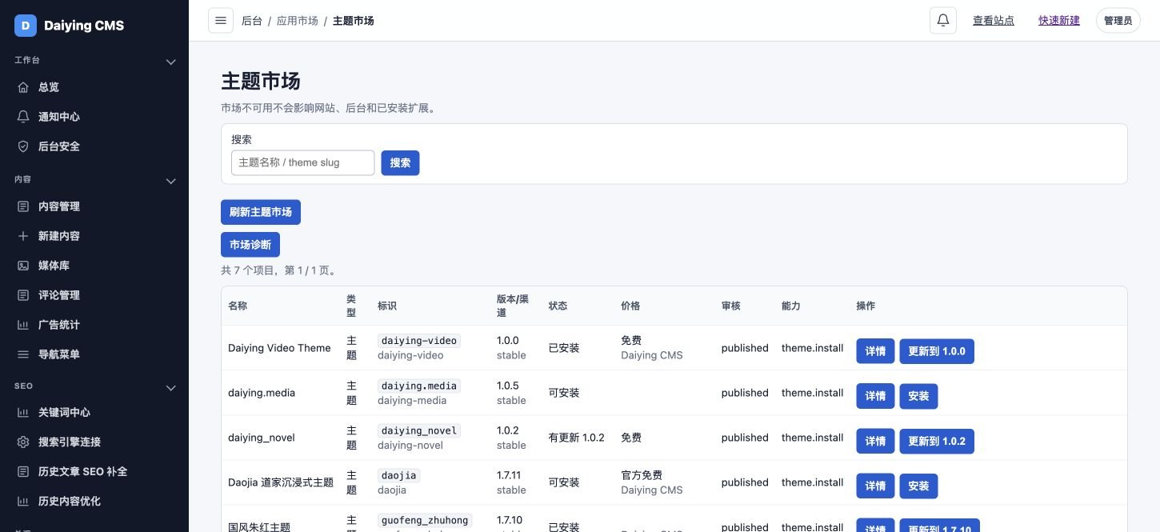Click the 有更新 1.0.2 status text
The image size is (1160, 532).
click(576, 438)
